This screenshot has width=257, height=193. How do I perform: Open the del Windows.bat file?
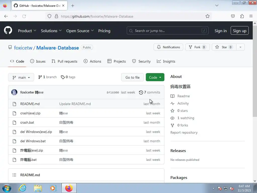[33, 141]
